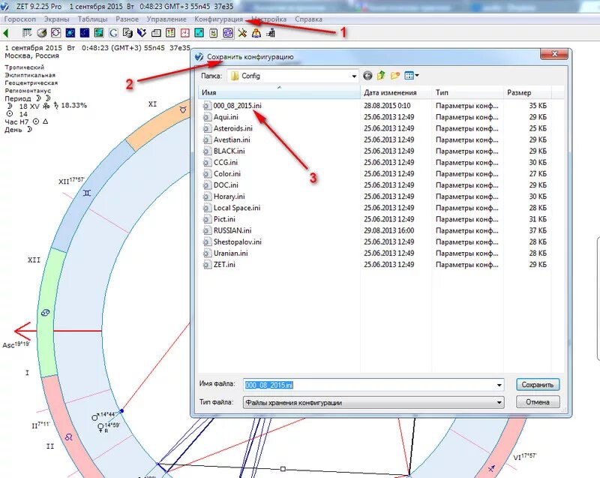This screenshot has width=600, height=478.
Task: Click Москва, Россия location text in chart
Action: (31, 56)
